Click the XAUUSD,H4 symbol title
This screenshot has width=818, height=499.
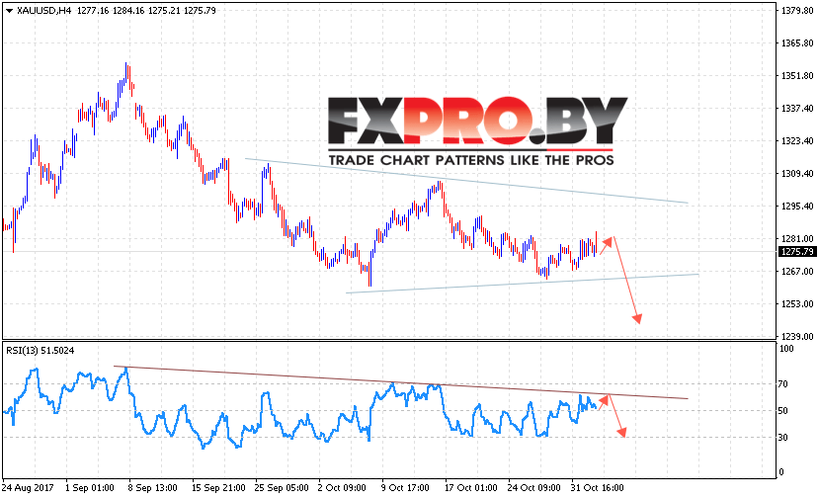click(43, 11)
